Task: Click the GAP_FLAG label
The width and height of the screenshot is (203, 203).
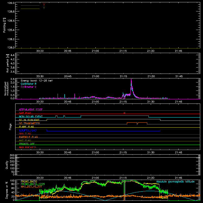Action: [25, 113]
